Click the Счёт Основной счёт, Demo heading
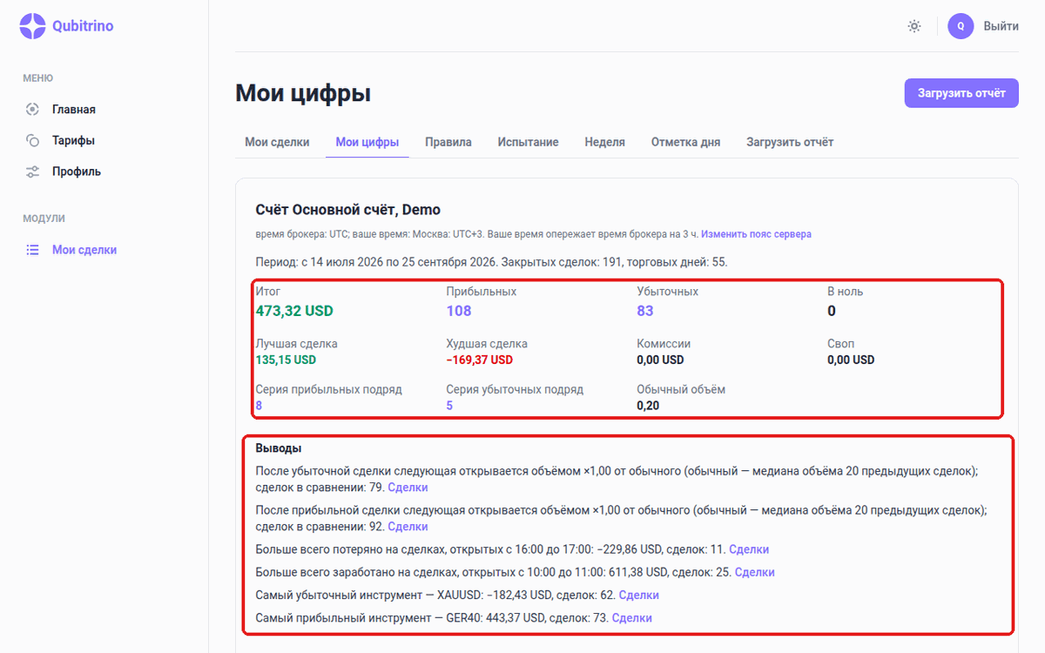The width and height of the screenshot is (1045, 653). point(348,210)
